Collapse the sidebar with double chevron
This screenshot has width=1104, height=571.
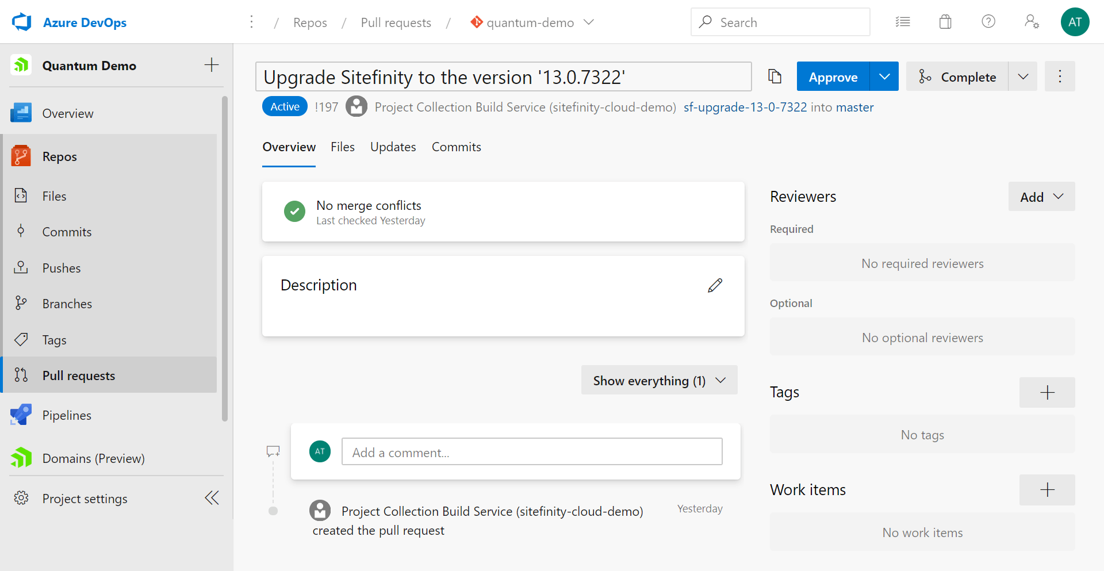(x=212, y=498)
